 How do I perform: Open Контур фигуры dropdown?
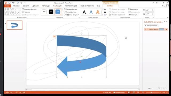(x=71, y=12)
